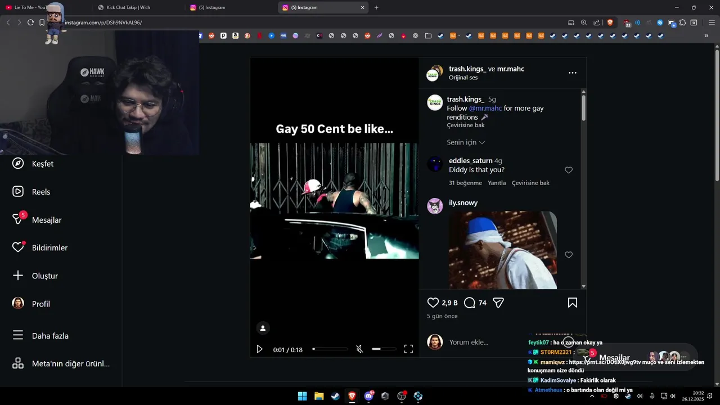Click the @mr.mahc mention in the caption

[485, 108]
